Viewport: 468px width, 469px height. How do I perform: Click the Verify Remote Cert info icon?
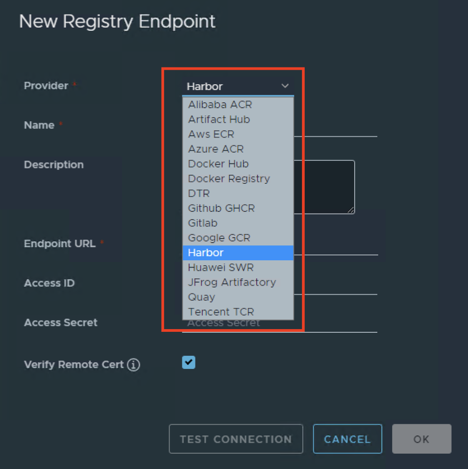click(133, 364)
